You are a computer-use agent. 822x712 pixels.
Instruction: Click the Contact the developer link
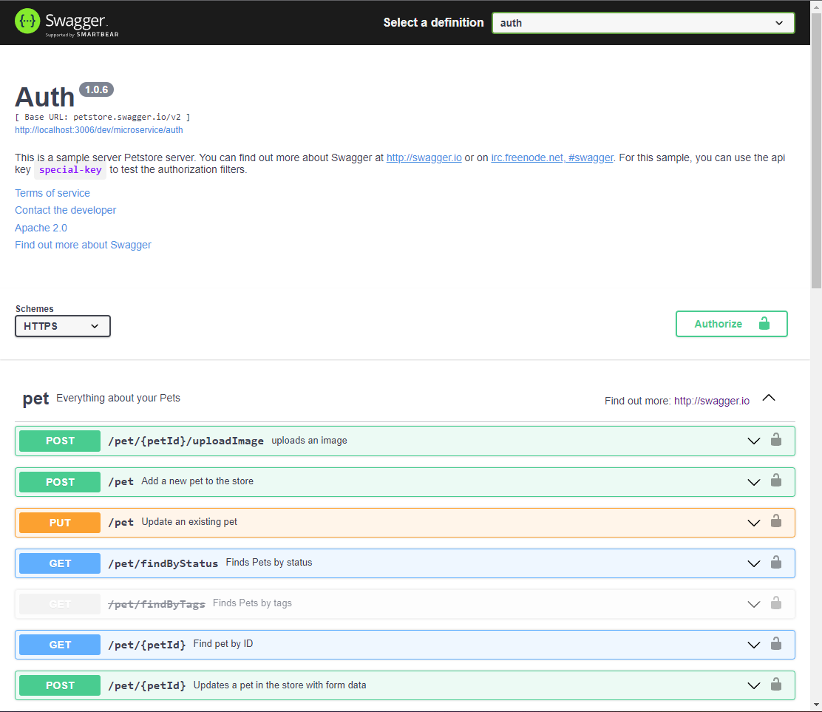(65, 210)
